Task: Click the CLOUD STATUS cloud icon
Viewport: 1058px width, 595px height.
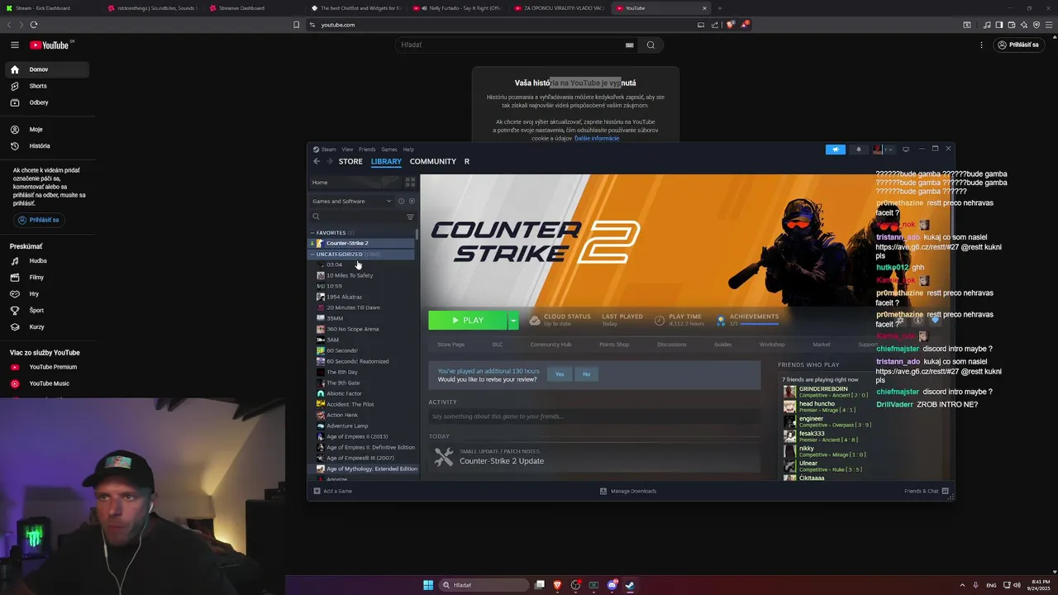Action: click(535, 320)
